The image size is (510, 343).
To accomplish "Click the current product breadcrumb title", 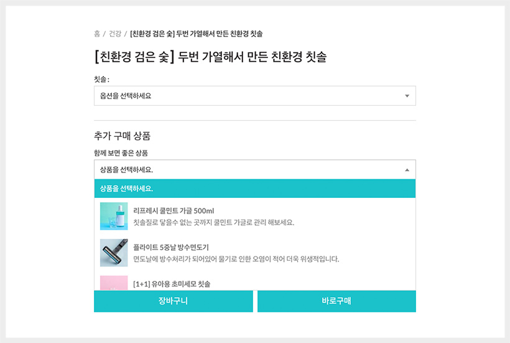I will (196, 34).
